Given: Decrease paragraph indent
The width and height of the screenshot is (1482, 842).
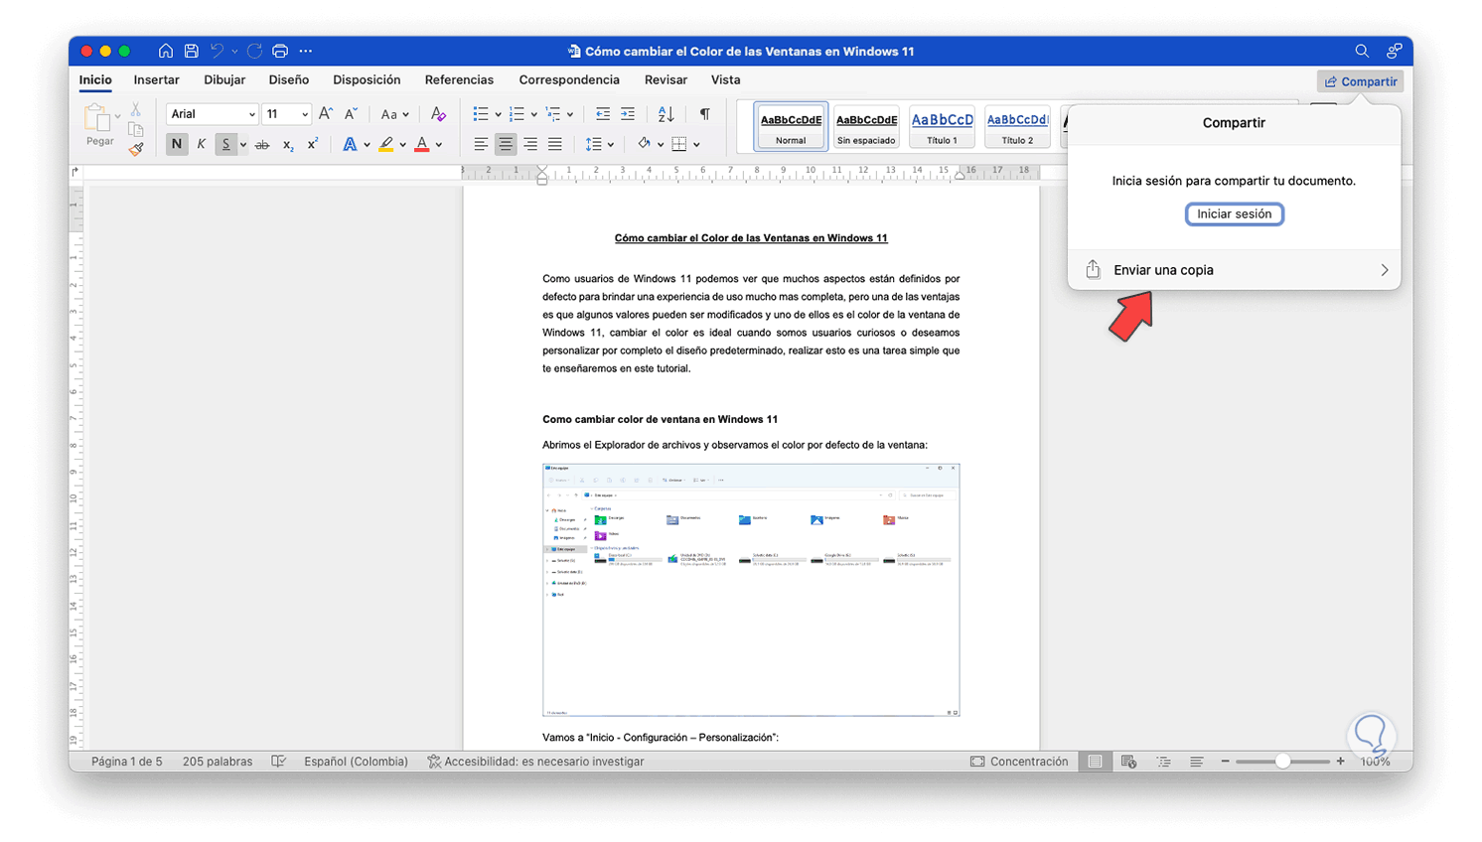Looking at the screenshot, I should [603, 114].
